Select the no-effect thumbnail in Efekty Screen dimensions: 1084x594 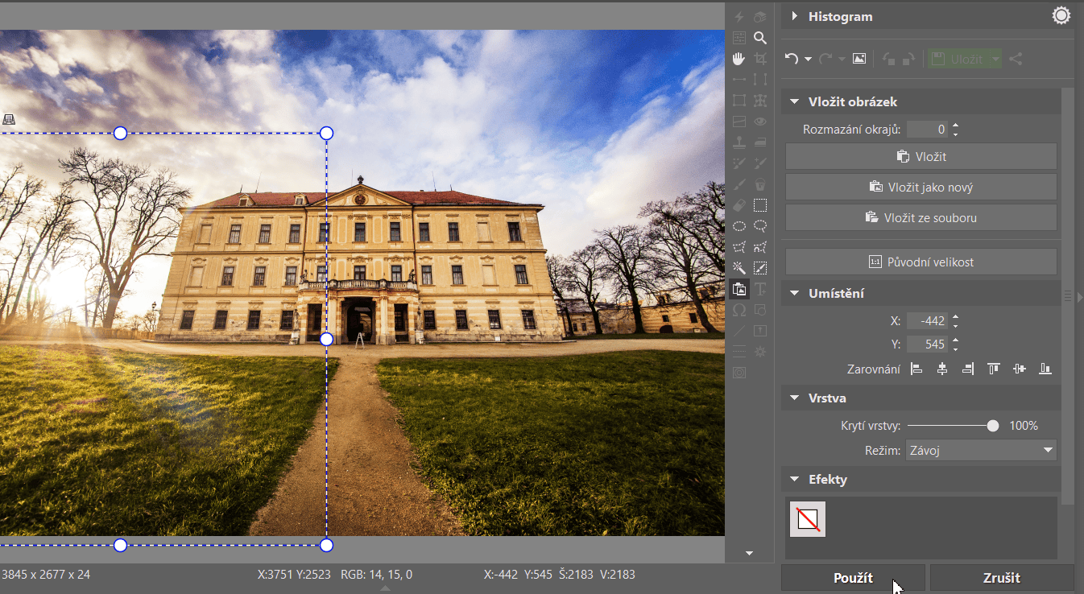[807, 519]
